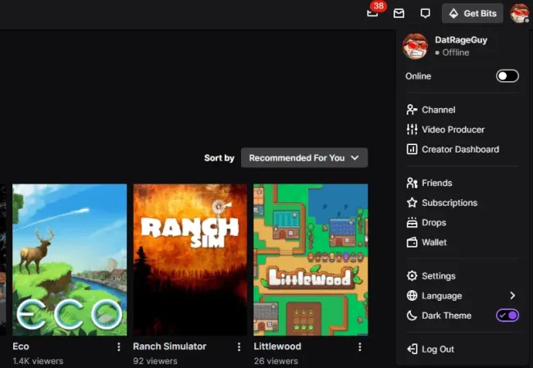Click the top-right profile avatar
This screenshot has height=368, width=533.
(x=519, y=13)
